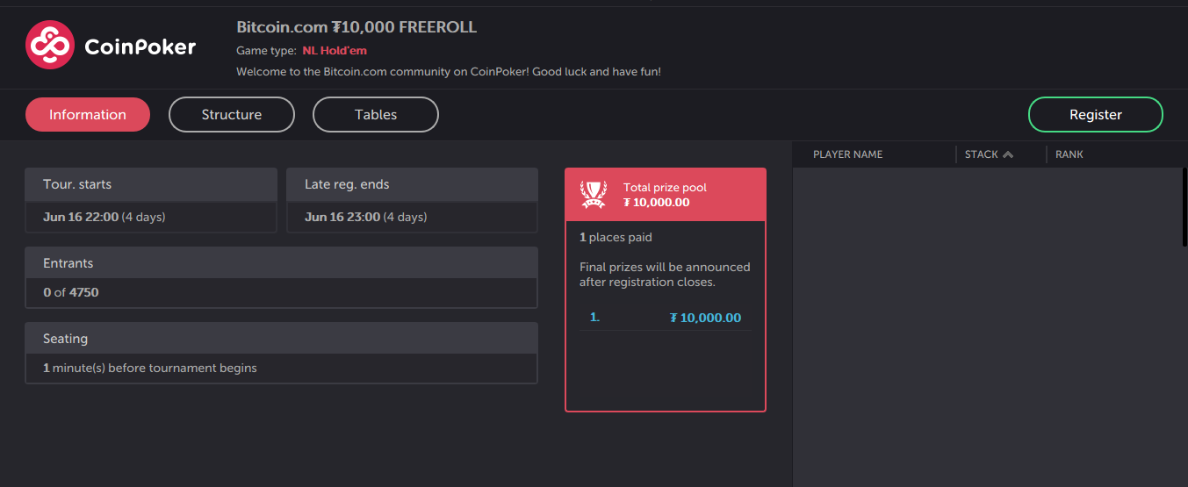The width and height of the screenshot is (1188, 487).
Task: Click the trophy icon in prize pool
Action: point(594,195)
